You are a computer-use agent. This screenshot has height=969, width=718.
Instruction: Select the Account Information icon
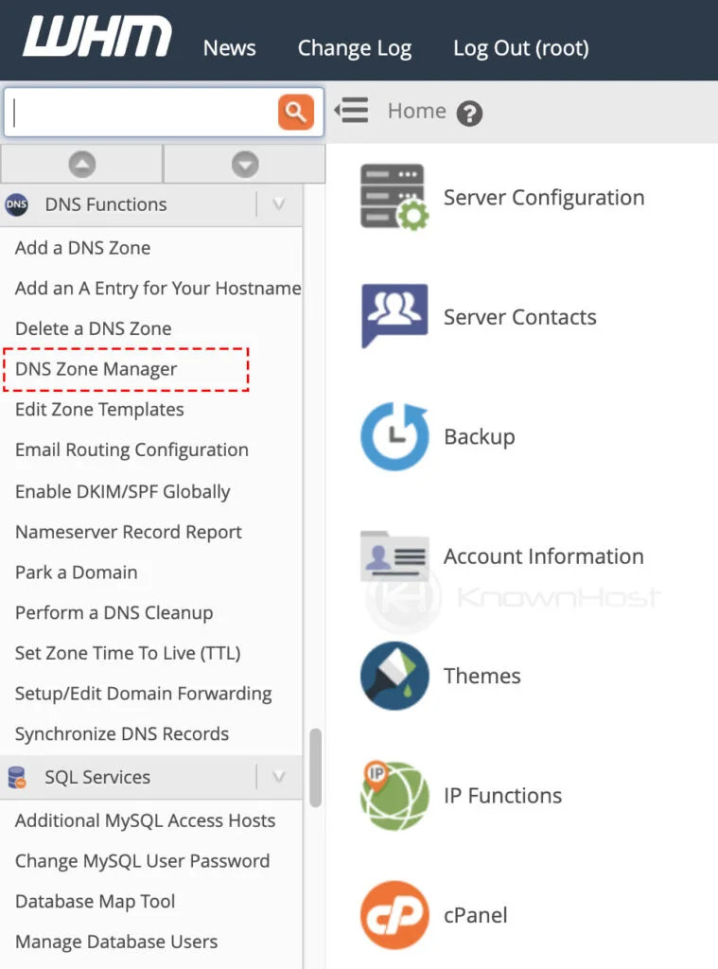[x=394, y=556]
